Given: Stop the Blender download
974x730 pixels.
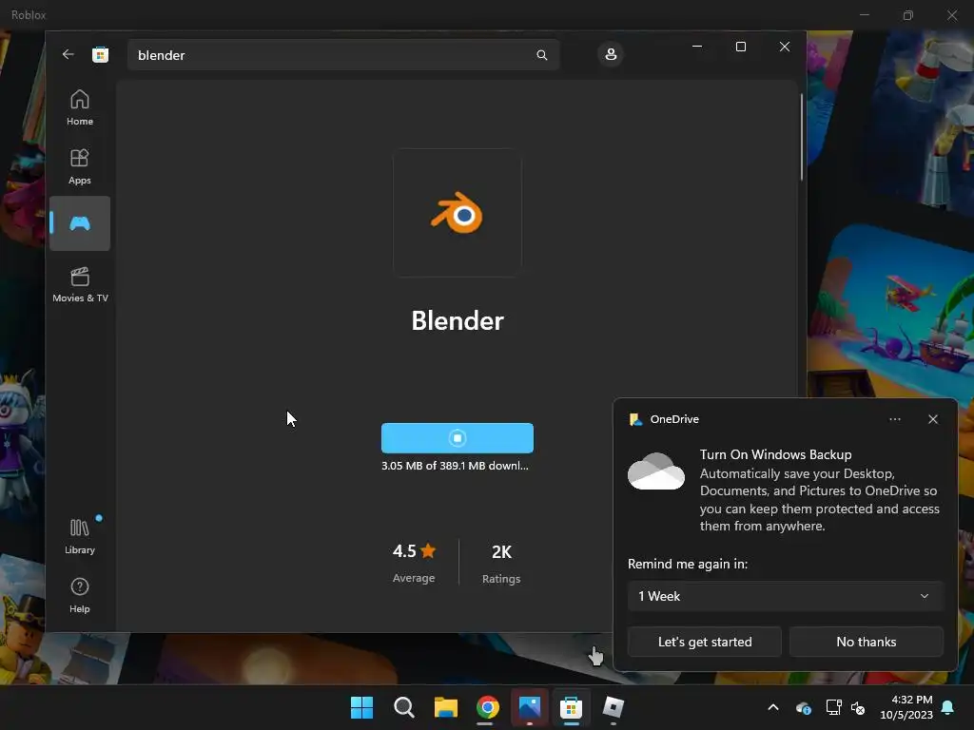Looking at the screenshot, I should [x=458, y=438].
